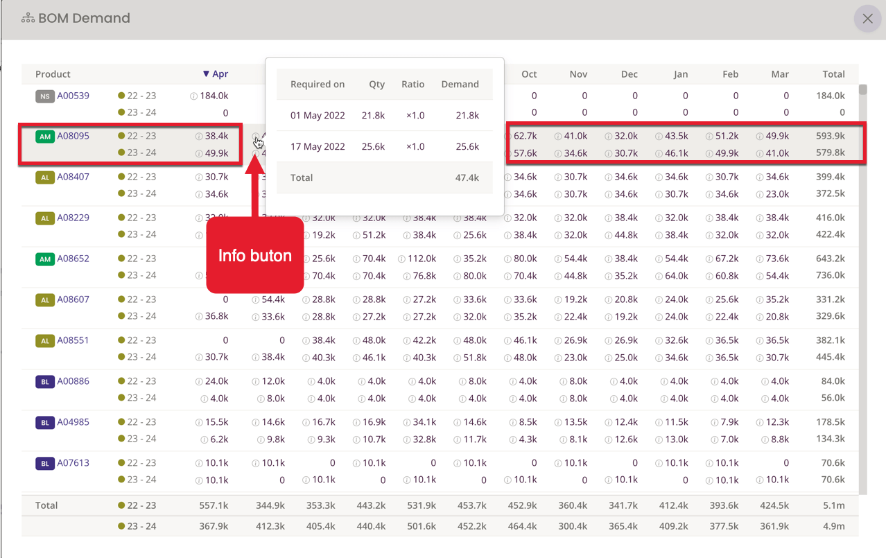This screenshot has width=886, height=558.
Task: Click the NS badge beside A00539
Action: pyautogui.click(x=45, y=96)
